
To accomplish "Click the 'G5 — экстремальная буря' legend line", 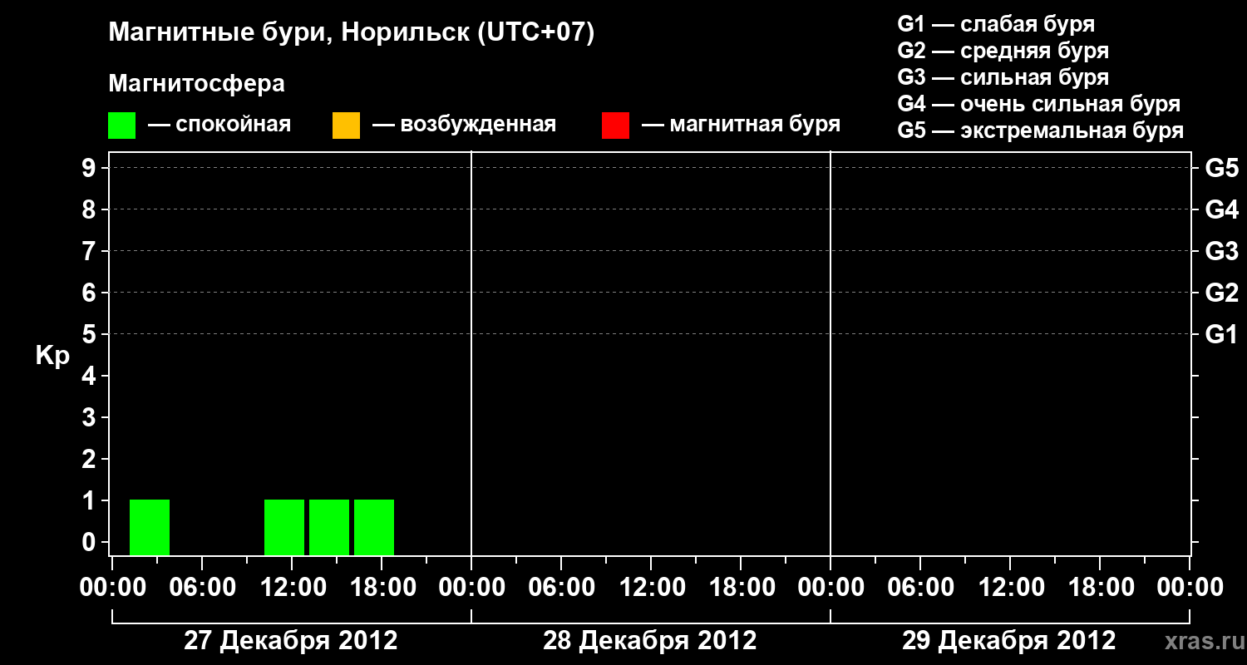I will point(1041,131).
